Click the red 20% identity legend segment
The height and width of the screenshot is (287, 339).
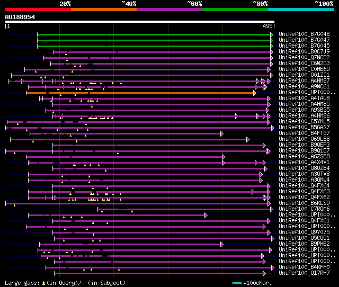click(x=38, y=10)
